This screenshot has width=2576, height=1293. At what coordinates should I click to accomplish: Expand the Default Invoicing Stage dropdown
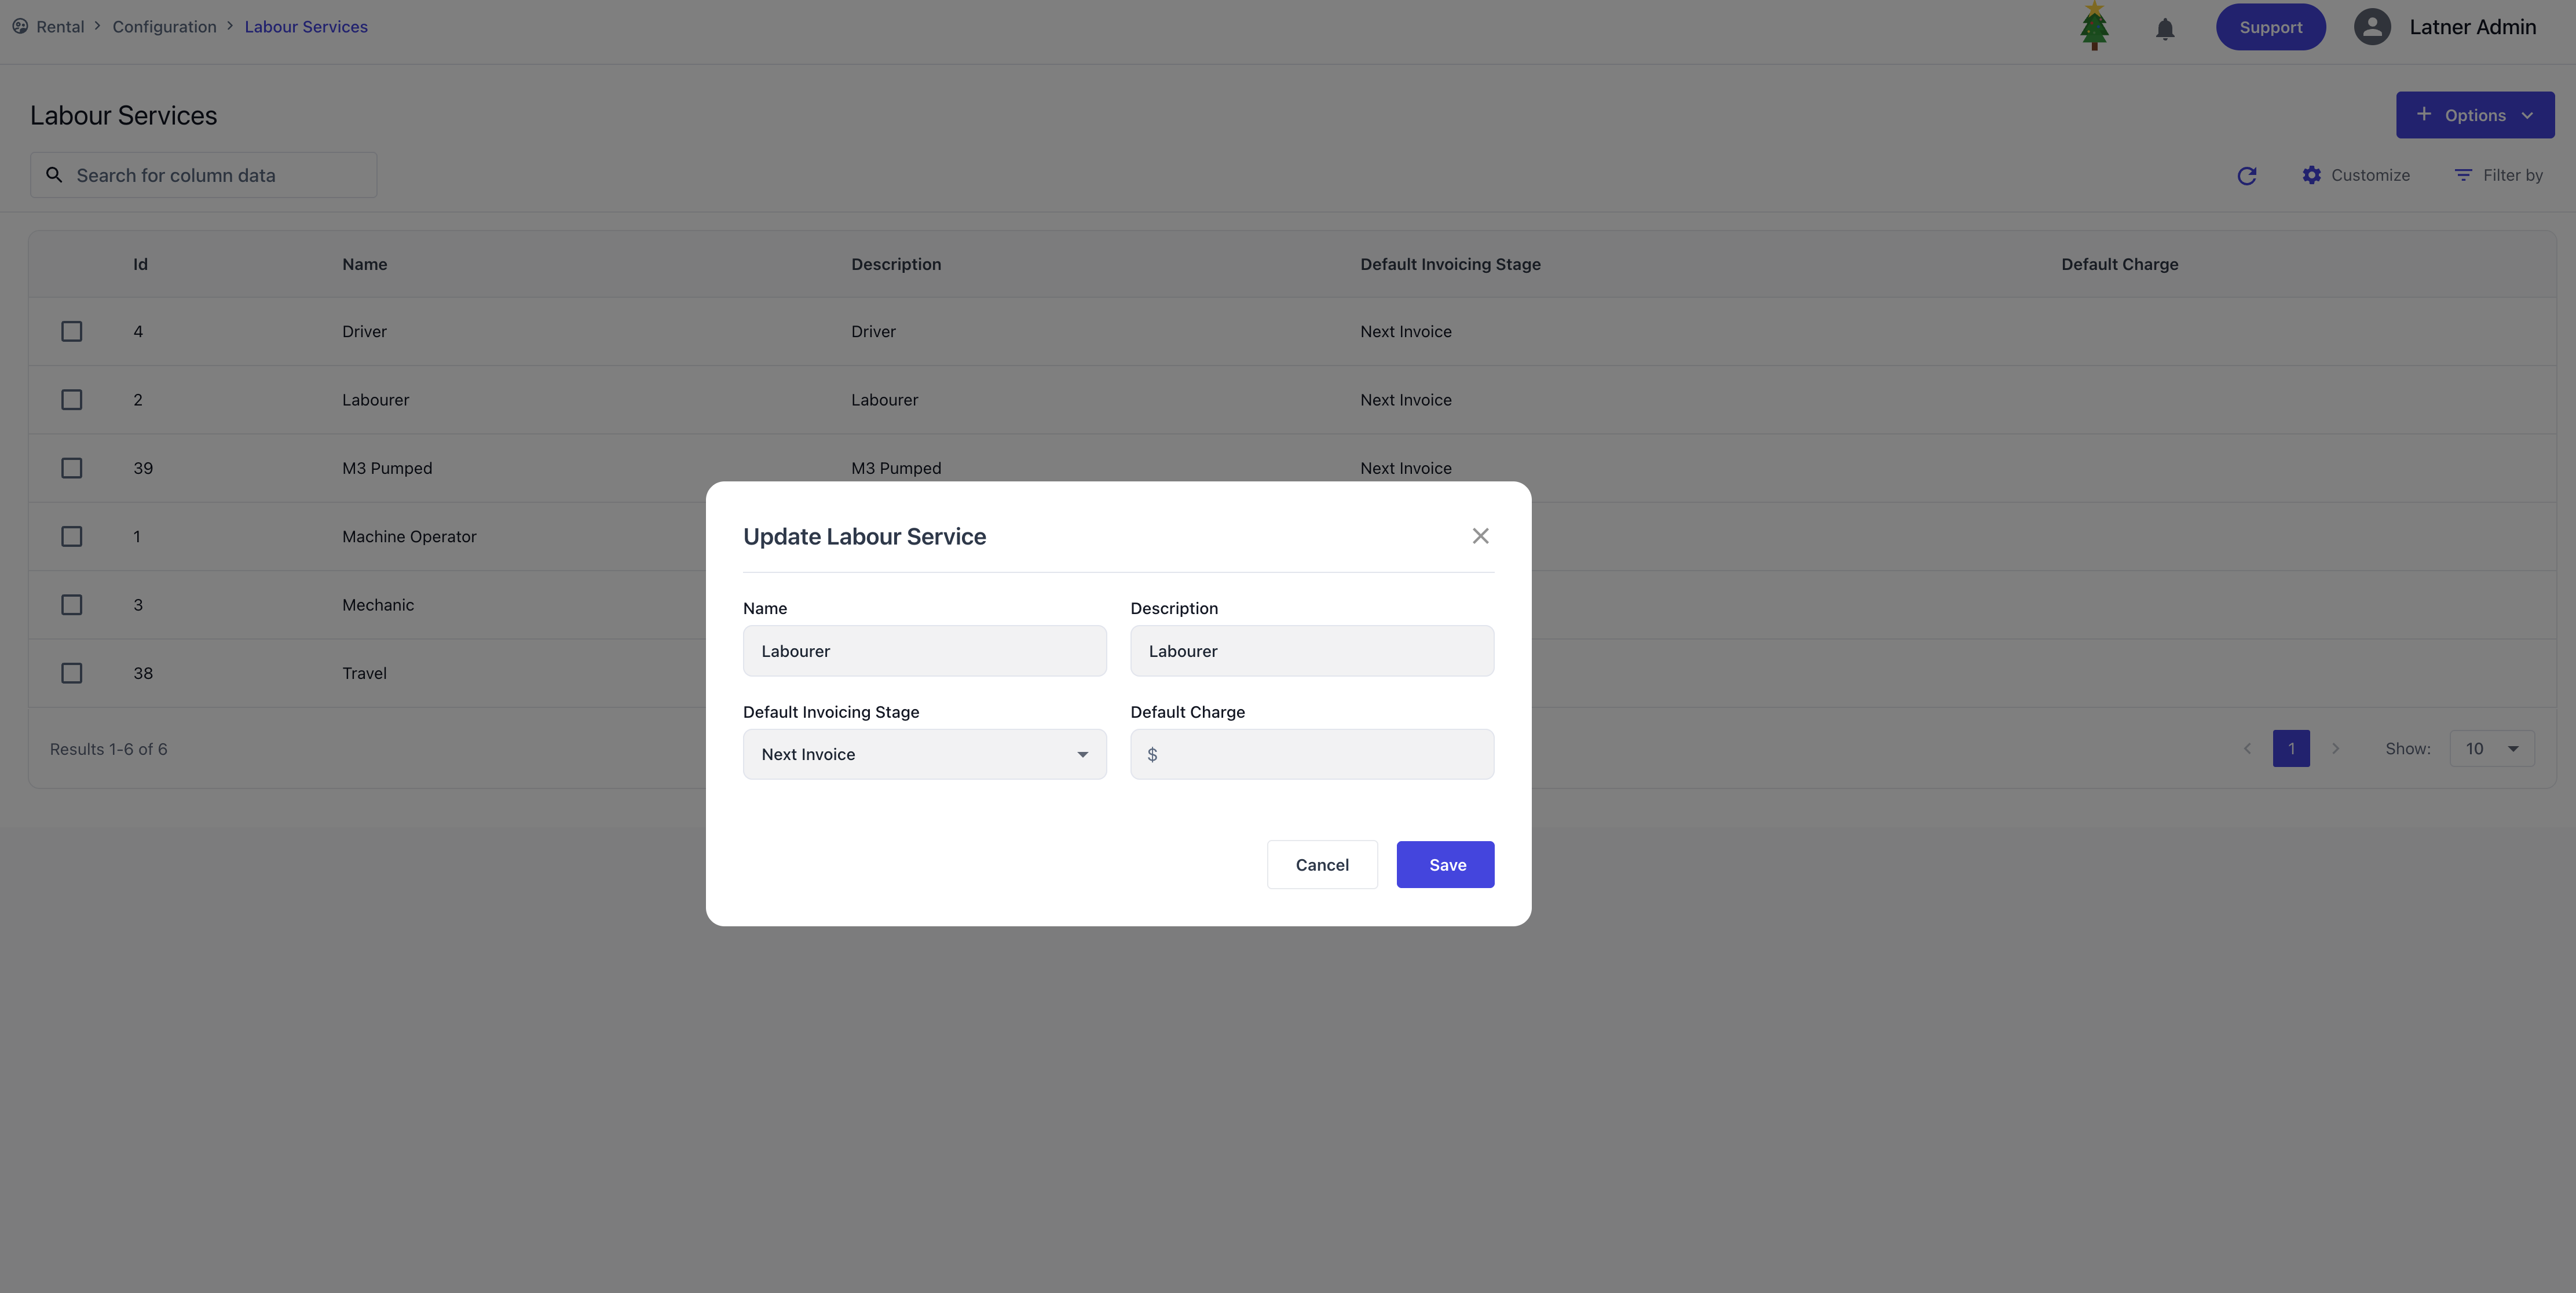point(924,754)
